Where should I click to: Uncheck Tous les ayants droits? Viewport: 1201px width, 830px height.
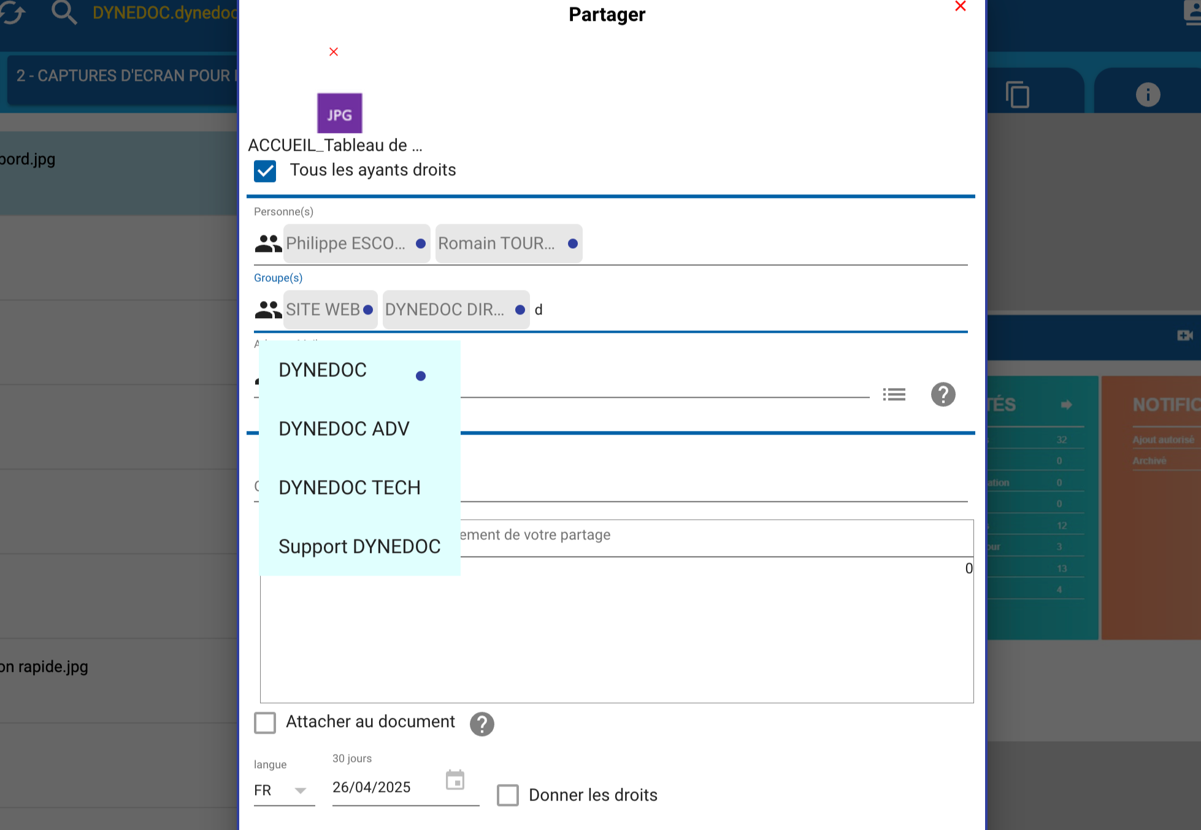pos(265,171)
